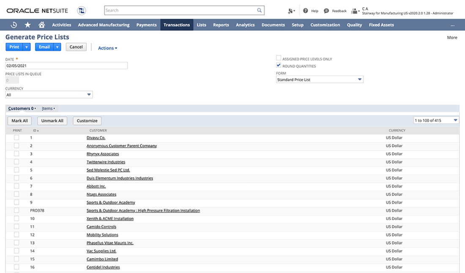The width and height of the screenshot is (465, 273).
Task: Click the Mark All button
Action: point(19,121)
